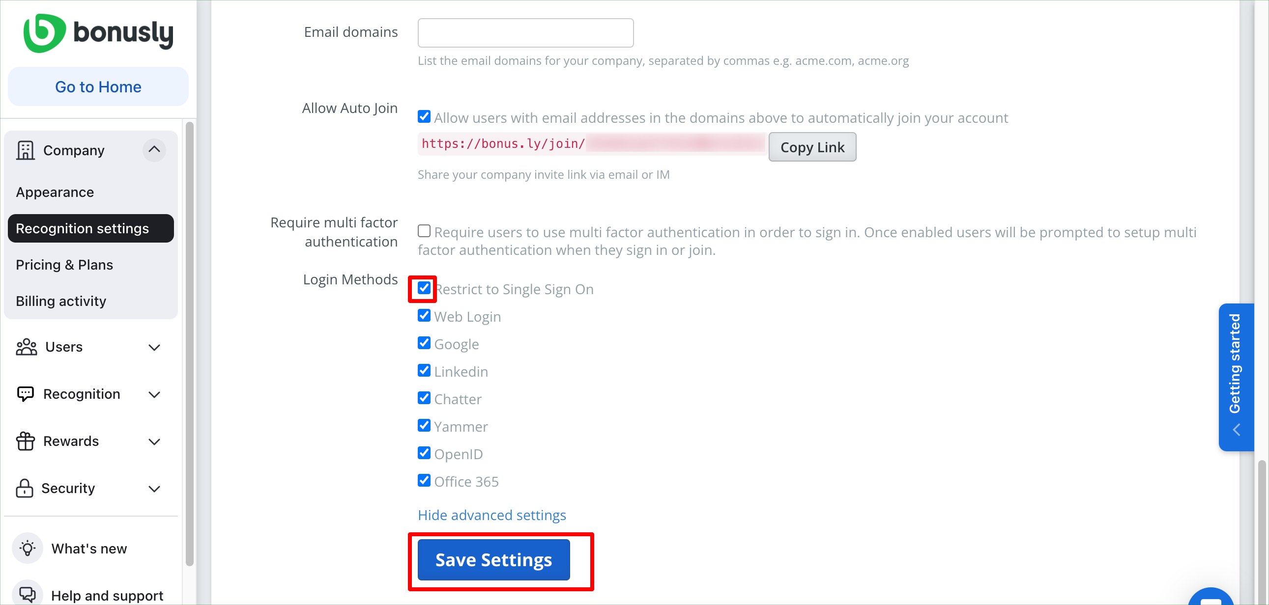
Task: Click the Company building icon
Action: point(25,150)
